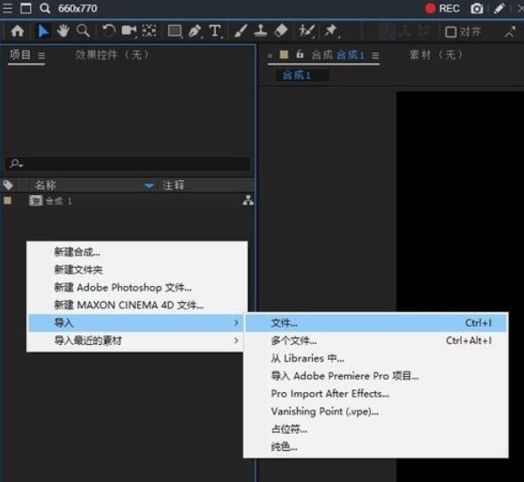Select the Pen tool
524x482 pixels.
[x=195, y=31]
